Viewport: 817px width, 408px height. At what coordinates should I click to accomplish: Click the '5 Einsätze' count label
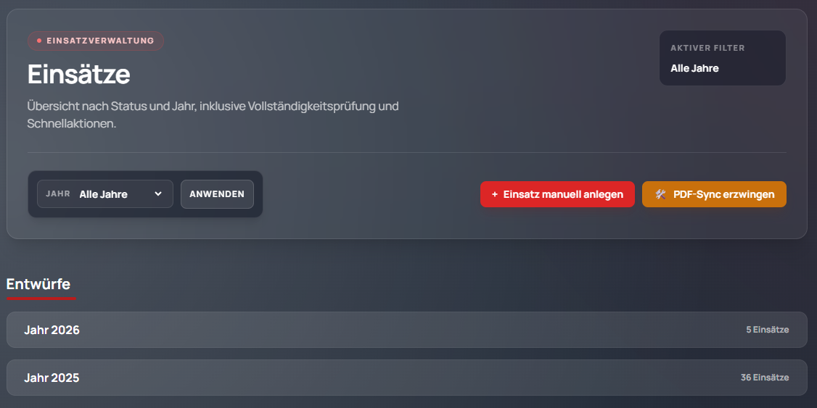(x=767, y=330)
